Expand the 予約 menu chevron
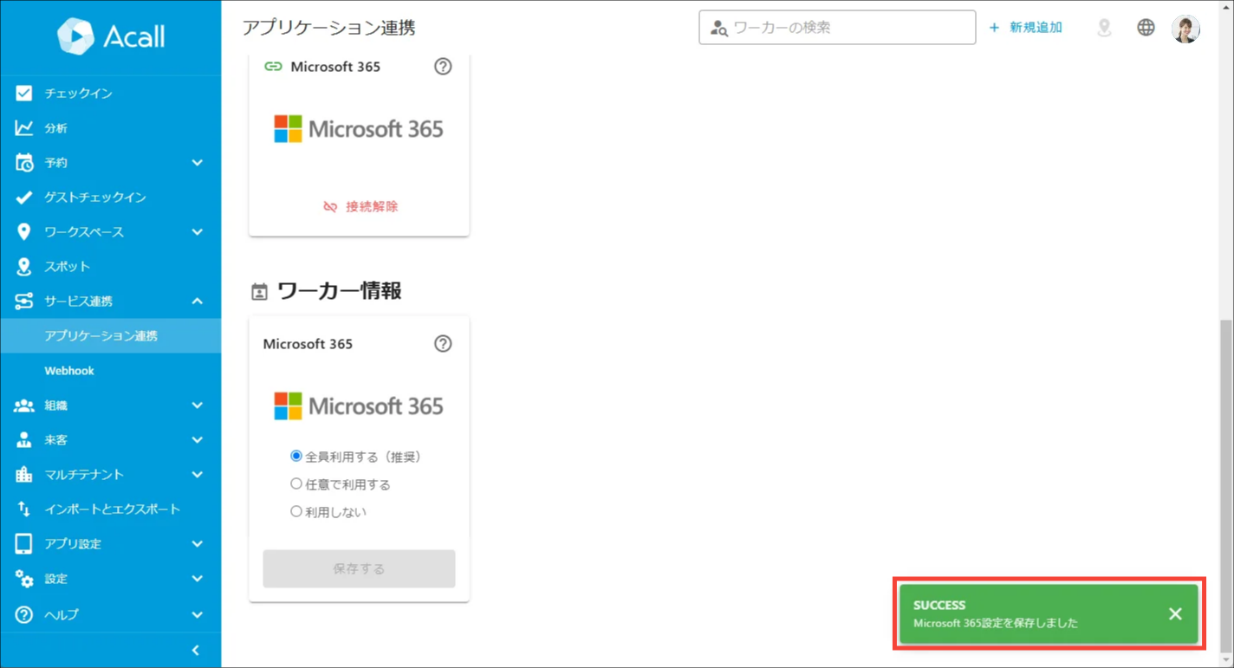This screenshot has width=1234, height=668. 198,162
